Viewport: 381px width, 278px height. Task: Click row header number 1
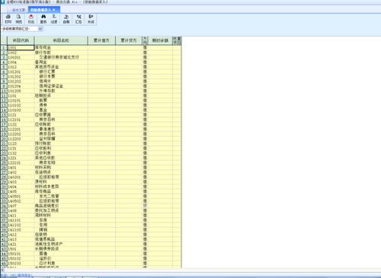(4, 47)
